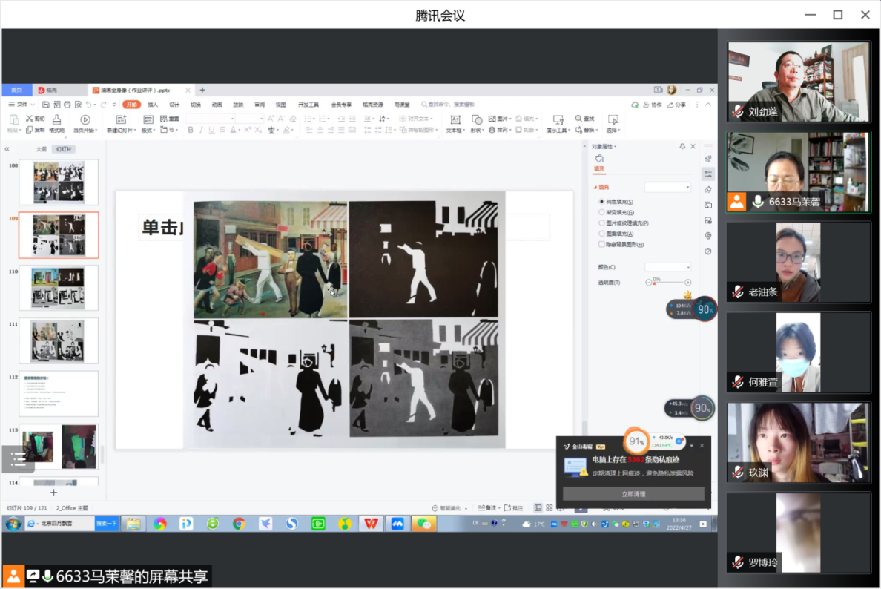The width and height of the screenshot is (881, 589).
Task: Check hide background graphics (隐藏背景图形) box
Action: [601, 244]
